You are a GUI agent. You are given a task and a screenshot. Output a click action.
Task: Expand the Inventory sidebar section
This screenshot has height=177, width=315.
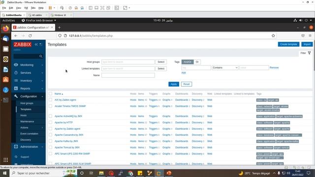(29, 81)
